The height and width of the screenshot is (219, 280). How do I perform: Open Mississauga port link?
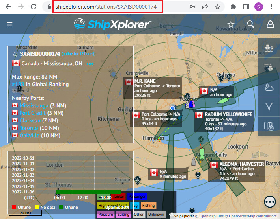pyautogui.click(x=34, y=106)
